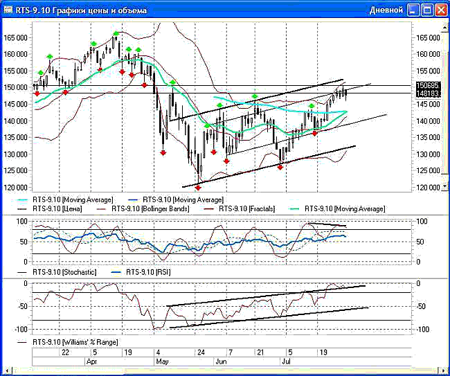Click the 21 date label on time axis
This screenshot has height=376, width=450.
(260, 352)
